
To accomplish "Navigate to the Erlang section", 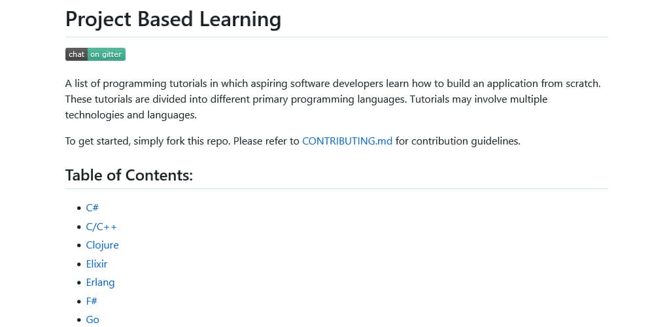I will point(100,283).
